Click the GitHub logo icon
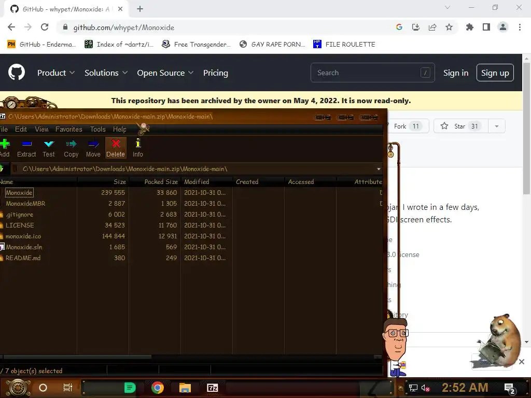The height and width of the screenshot is (398, 531). pos(17,73)
